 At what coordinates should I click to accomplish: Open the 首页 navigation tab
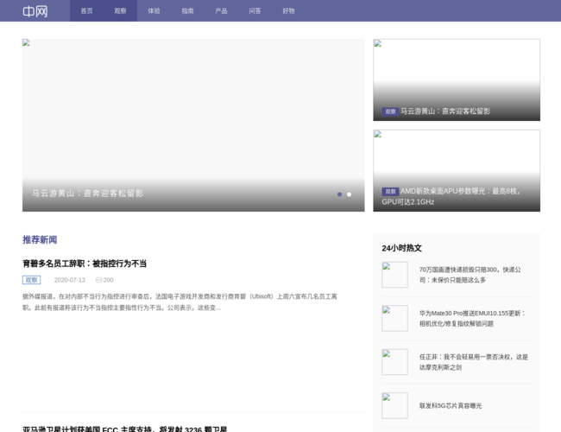click(x=86, y=11)
